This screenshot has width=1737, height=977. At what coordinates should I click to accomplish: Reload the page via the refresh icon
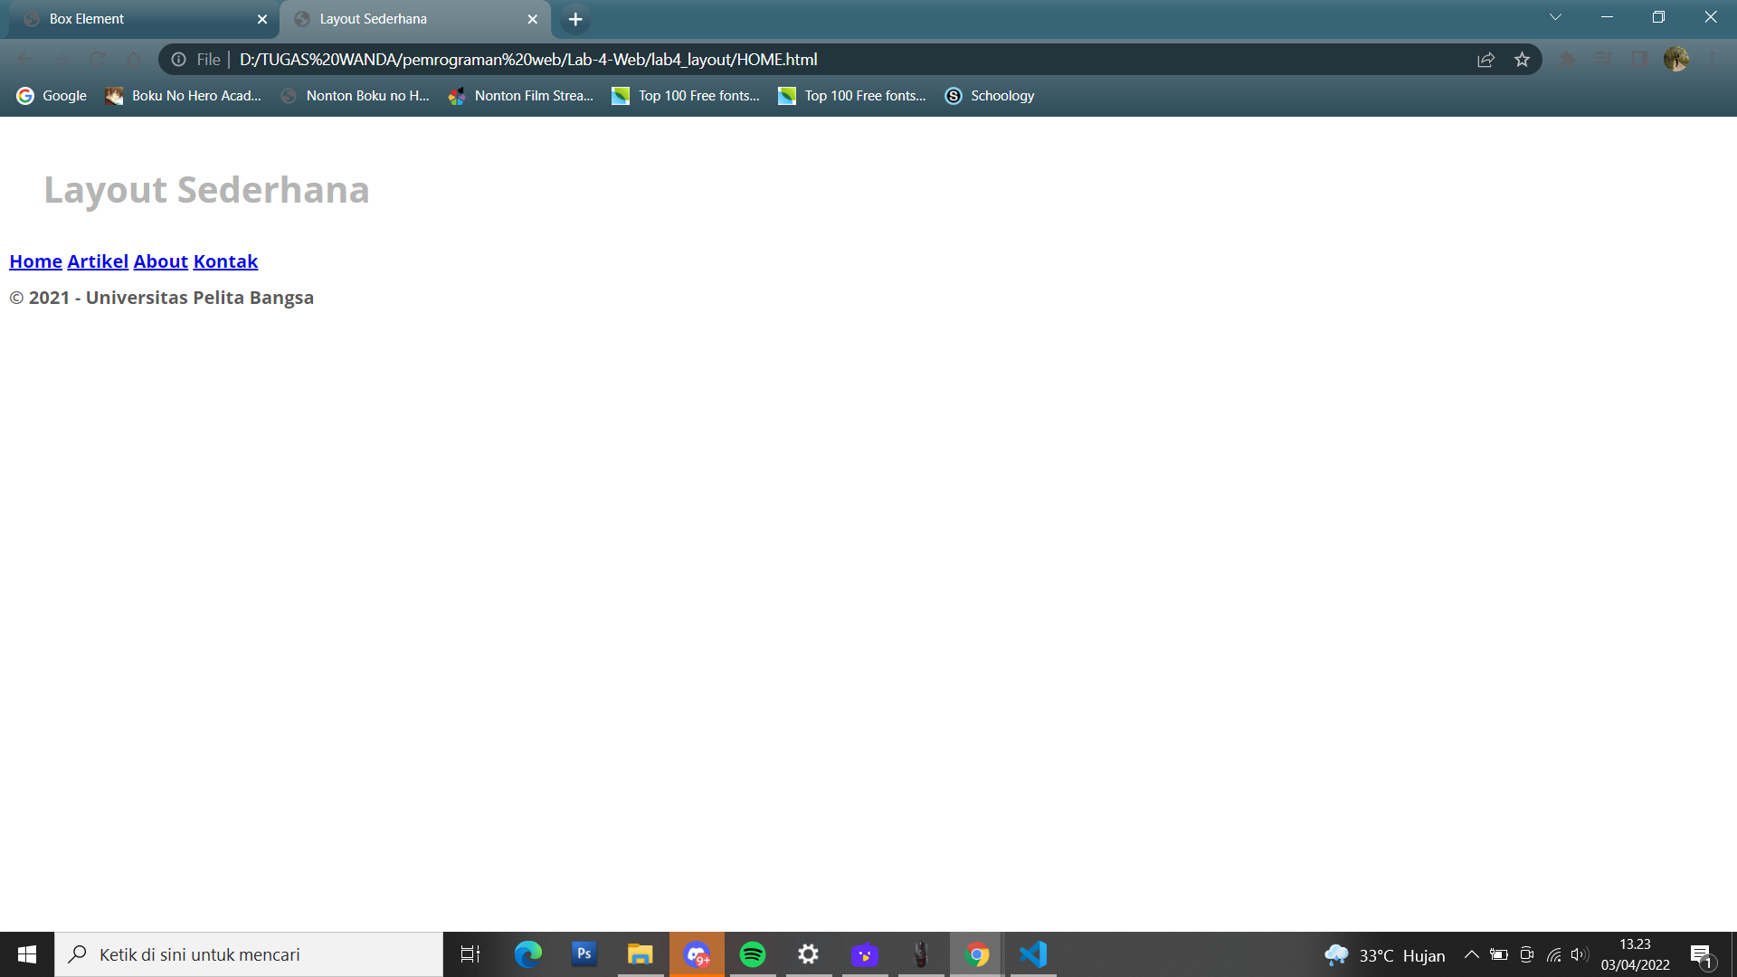click(x=98, y=59)
